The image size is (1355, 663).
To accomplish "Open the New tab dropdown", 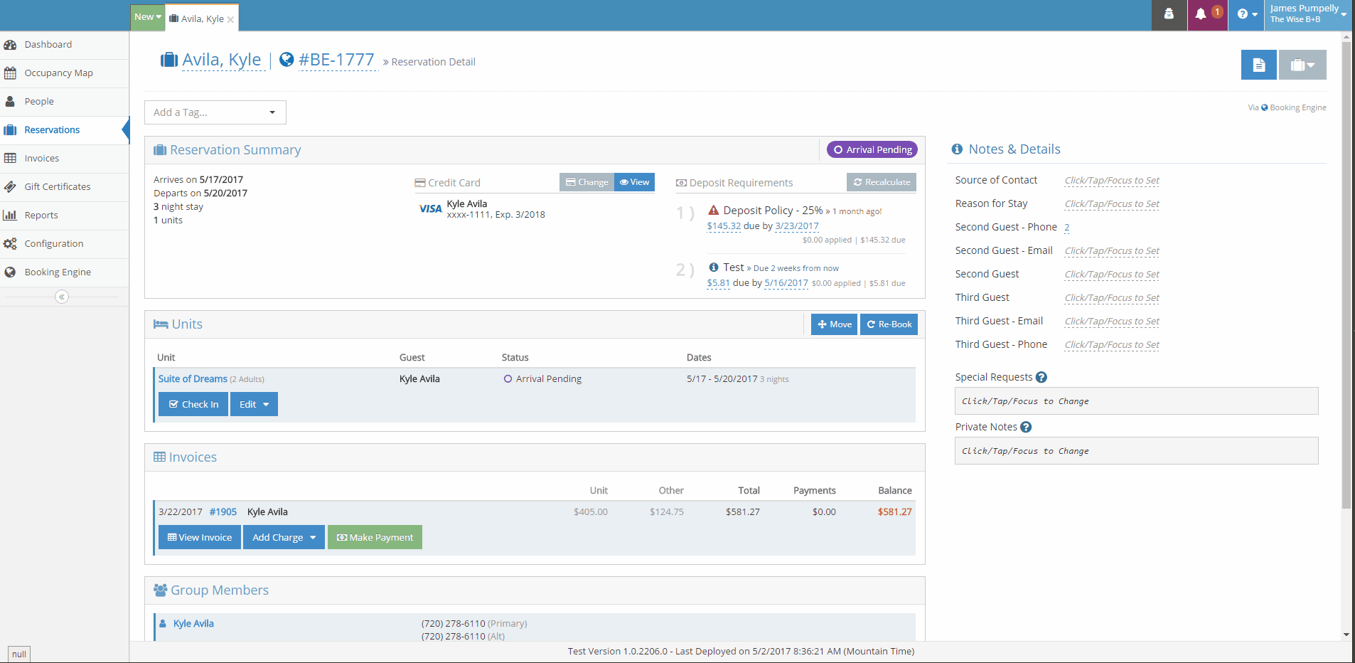I will tap(148, 16).
